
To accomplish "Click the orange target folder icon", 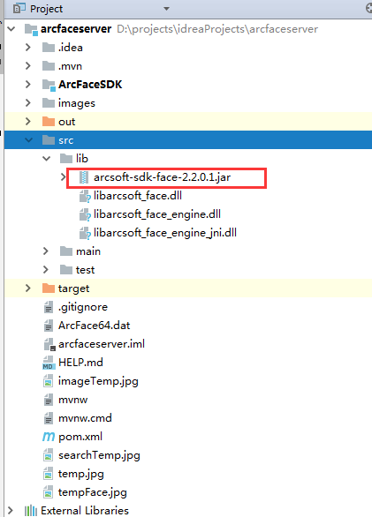I will (x=49, y=288).
